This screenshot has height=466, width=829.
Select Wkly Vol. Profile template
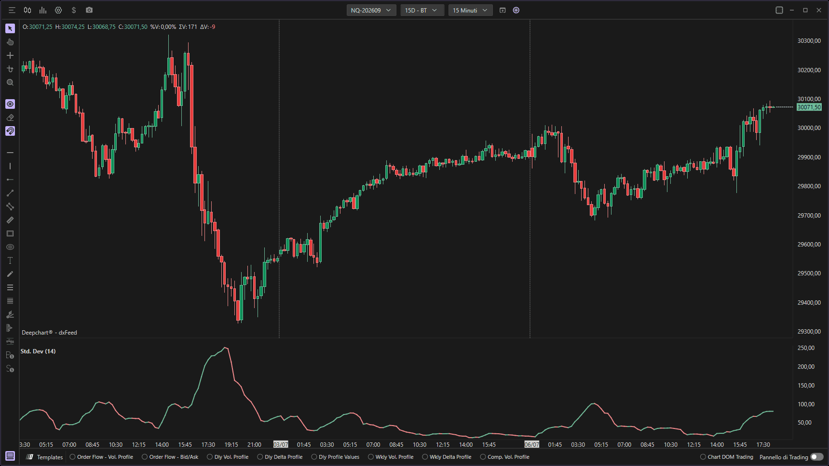pyautogui.click(x=391, y=457)
